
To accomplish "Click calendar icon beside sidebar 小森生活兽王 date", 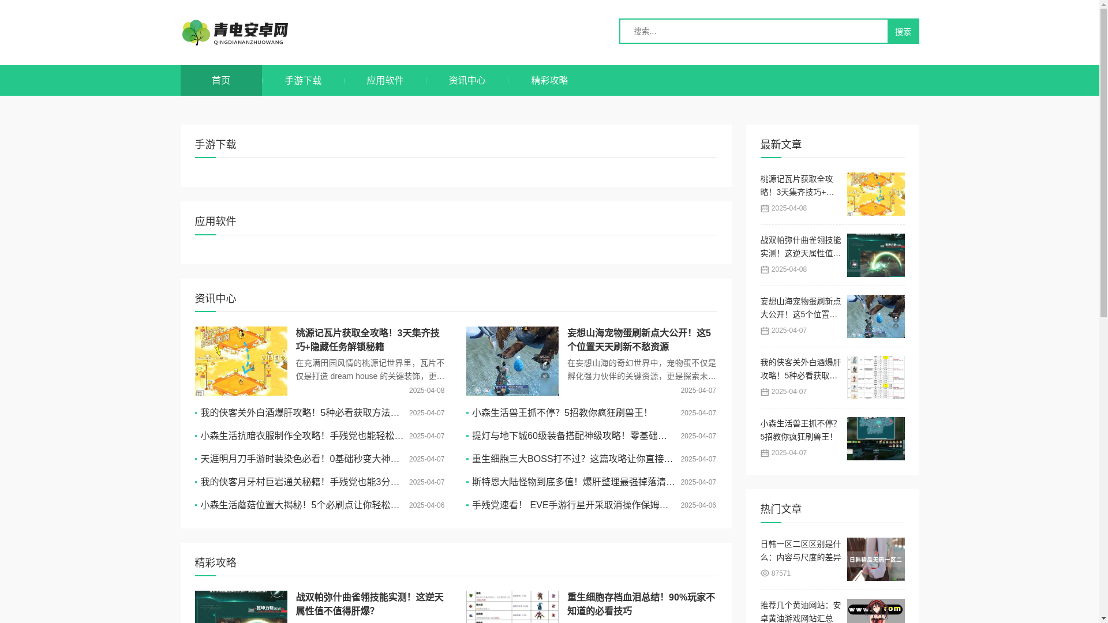I will (765, 453).
